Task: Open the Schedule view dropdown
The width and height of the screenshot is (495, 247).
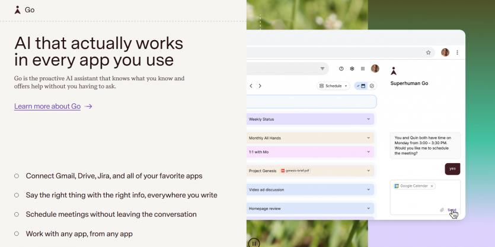Action: pyautogui.click(x=334, y=86)
